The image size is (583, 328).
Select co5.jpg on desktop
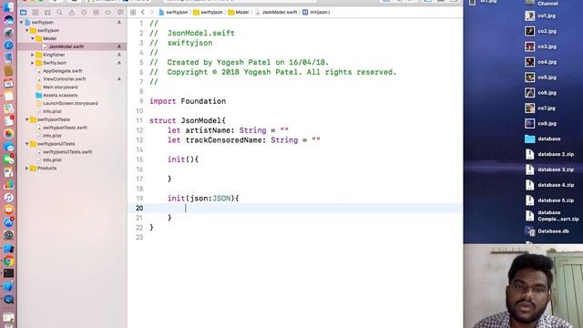[x=540, y=77]
